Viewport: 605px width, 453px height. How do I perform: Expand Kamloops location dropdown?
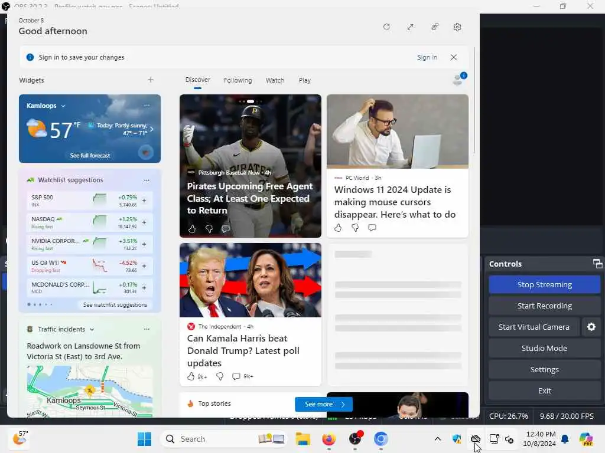pos(63,106)
